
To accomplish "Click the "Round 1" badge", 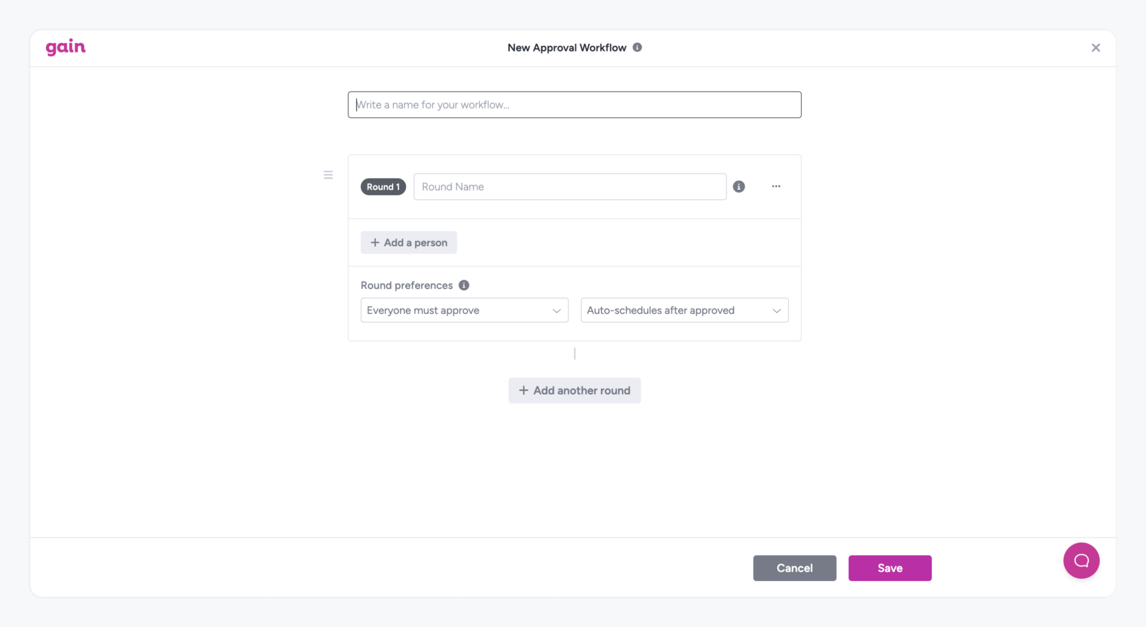I will pyautogui.click(x=383, y=187).
